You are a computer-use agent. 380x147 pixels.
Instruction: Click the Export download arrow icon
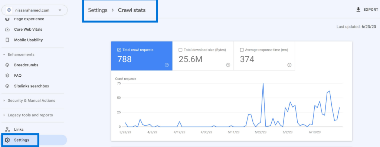pyautogui.click(x=358, y=10)
